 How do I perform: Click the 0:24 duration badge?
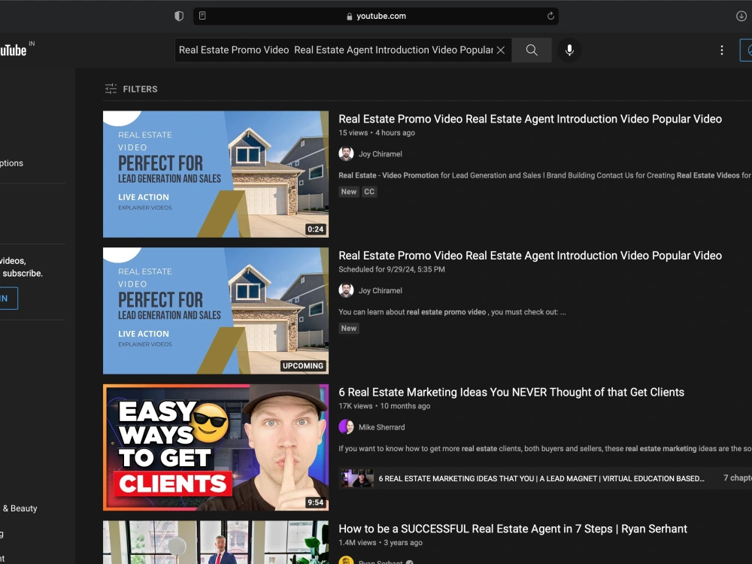tap(316, 229)
